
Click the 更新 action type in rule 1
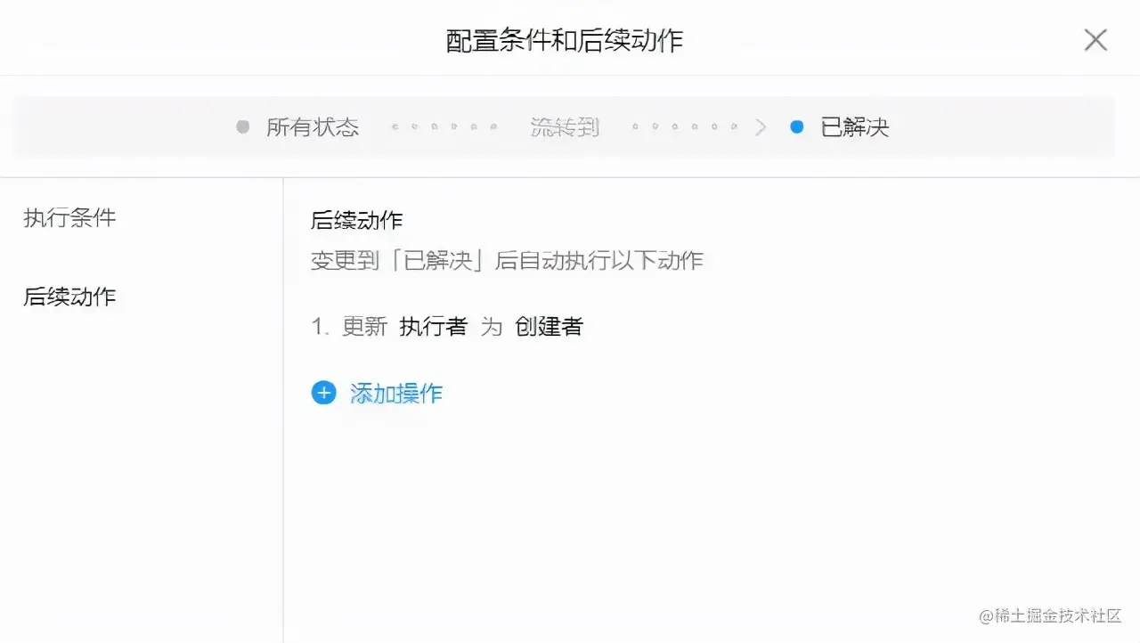click(365, 327)
